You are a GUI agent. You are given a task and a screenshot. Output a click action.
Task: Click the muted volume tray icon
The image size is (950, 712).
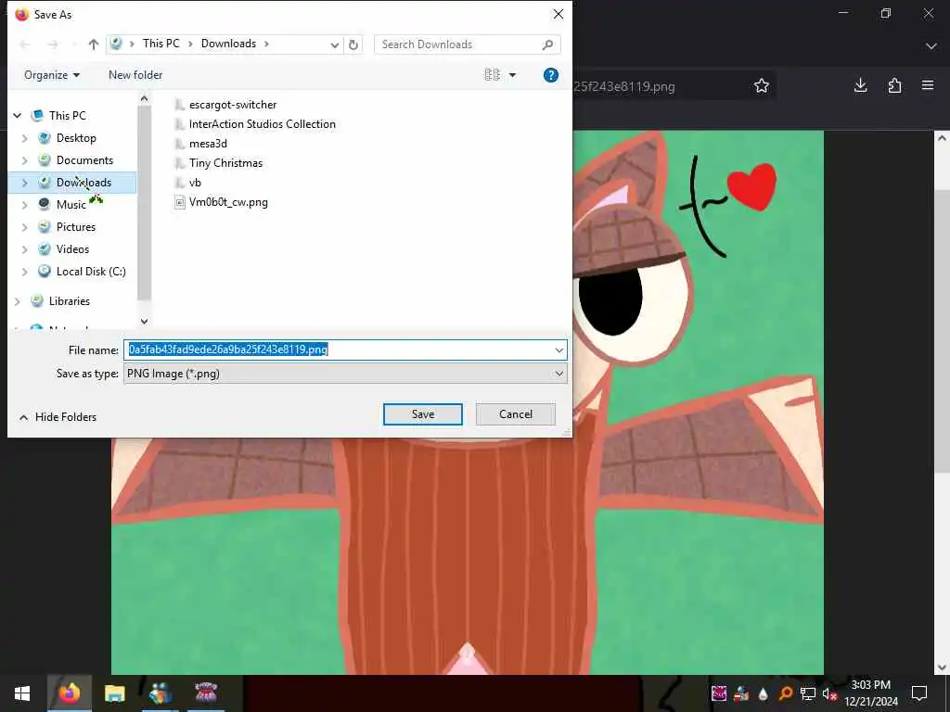pyautogui.click(x=829, y=693)
